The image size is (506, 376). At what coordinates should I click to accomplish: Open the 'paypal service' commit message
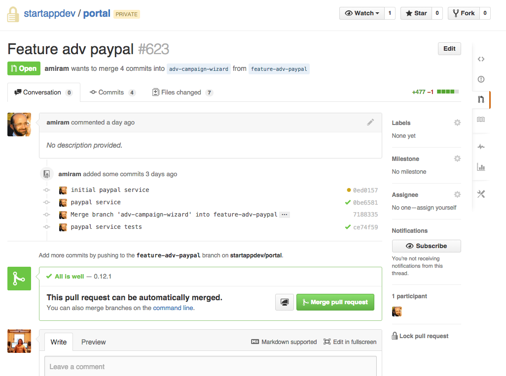coord(96,202)
